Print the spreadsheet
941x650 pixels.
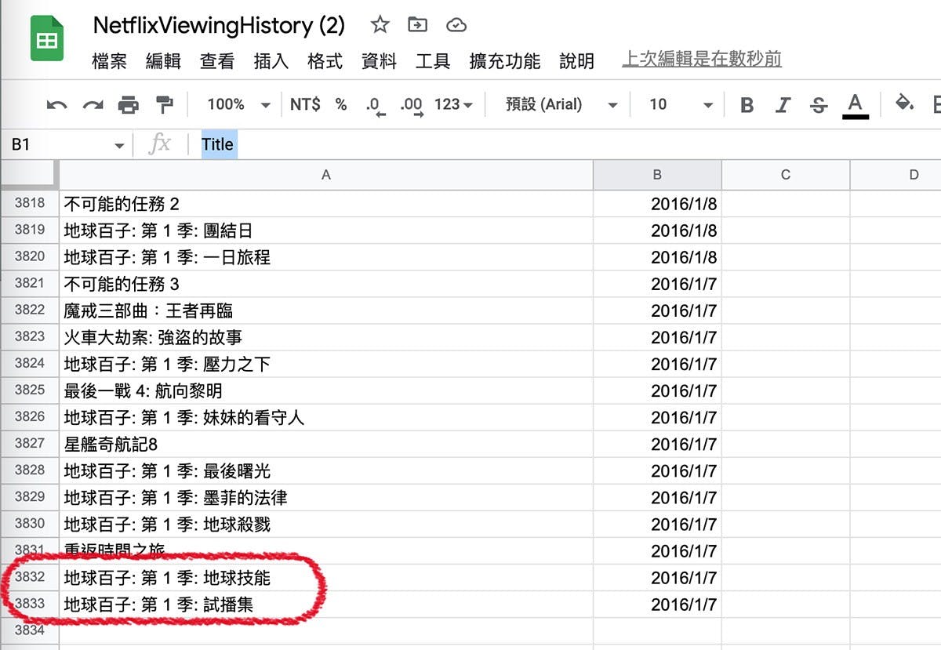pyautogui.click(x=129, y=105)
